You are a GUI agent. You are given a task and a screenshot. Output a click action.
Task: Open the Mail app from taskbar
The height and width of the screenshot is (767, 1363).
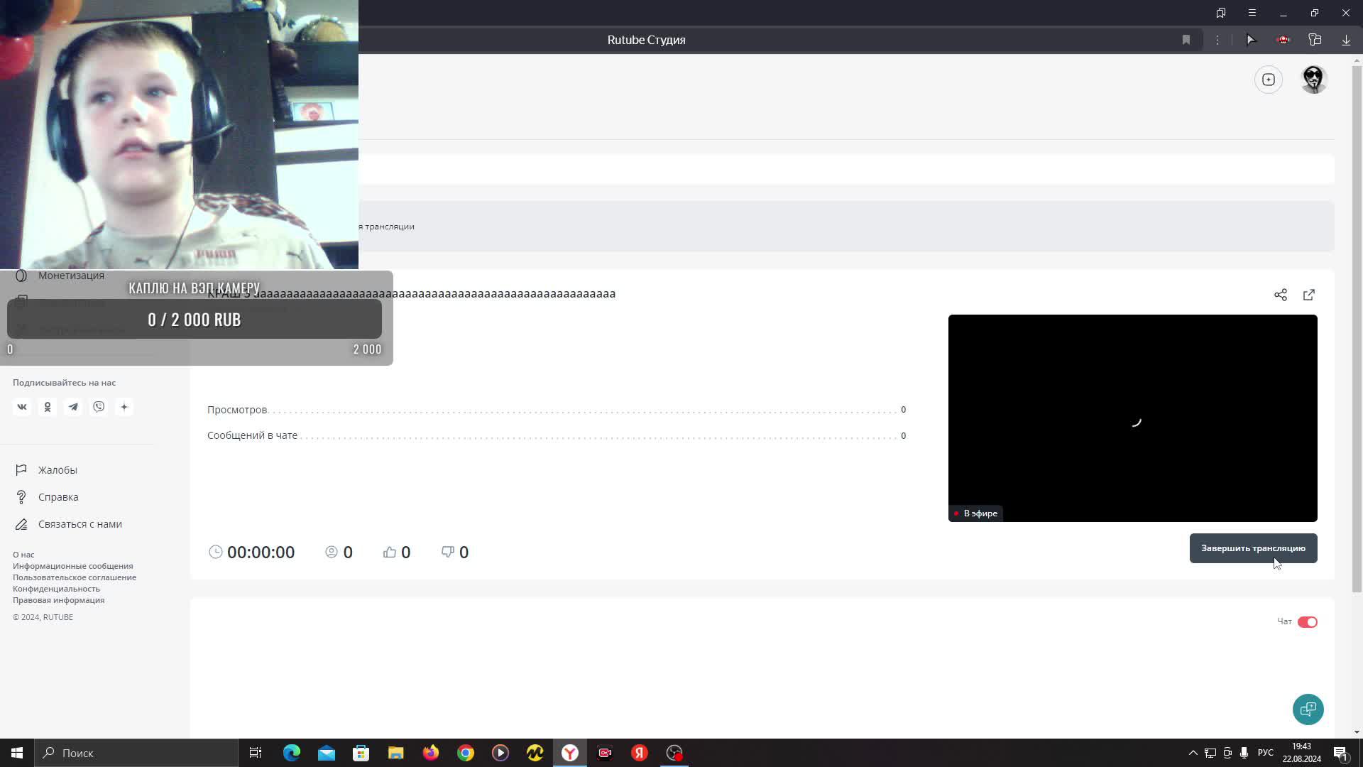(327, 753)
